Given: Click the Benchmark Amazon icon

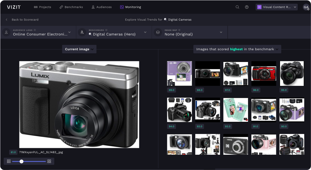Looking at the screenshot, I should (x=82, y=32).
